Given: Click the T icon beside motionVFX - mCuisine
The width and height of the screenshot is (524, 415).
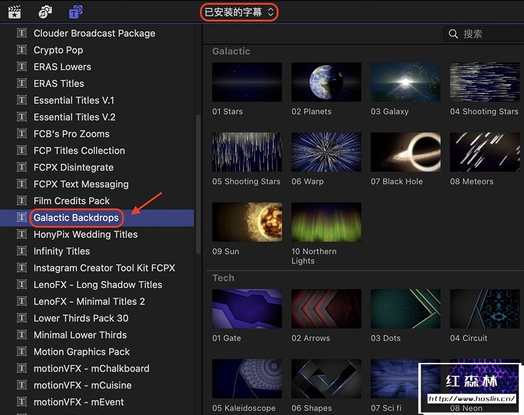Looking at the screenshot, I should [22, 385].
